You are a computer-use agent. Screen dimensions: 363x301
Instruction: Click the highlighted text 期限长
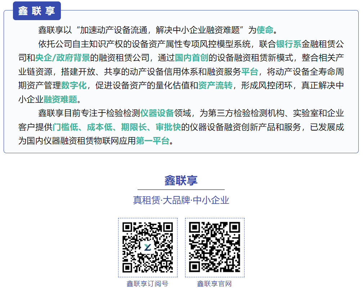tap(134, 127)
